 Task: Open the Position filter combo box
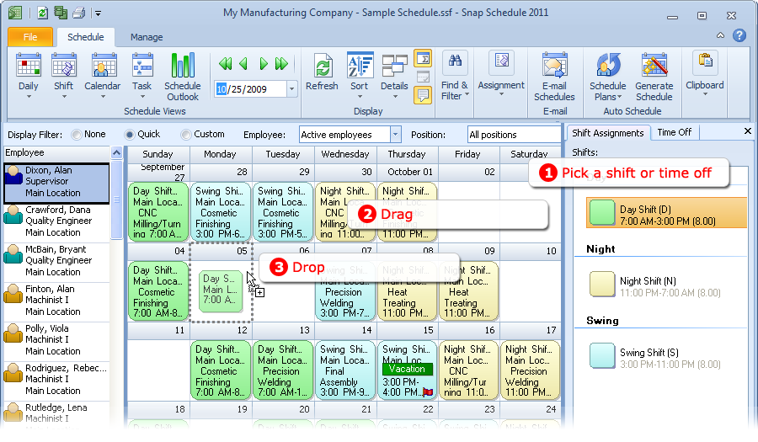point(514,135)
